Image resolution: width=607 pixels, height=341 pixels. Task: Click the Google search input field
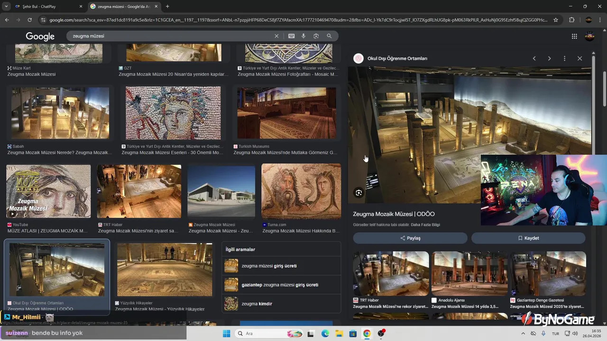pyautogui.click(x=171, y=36)
